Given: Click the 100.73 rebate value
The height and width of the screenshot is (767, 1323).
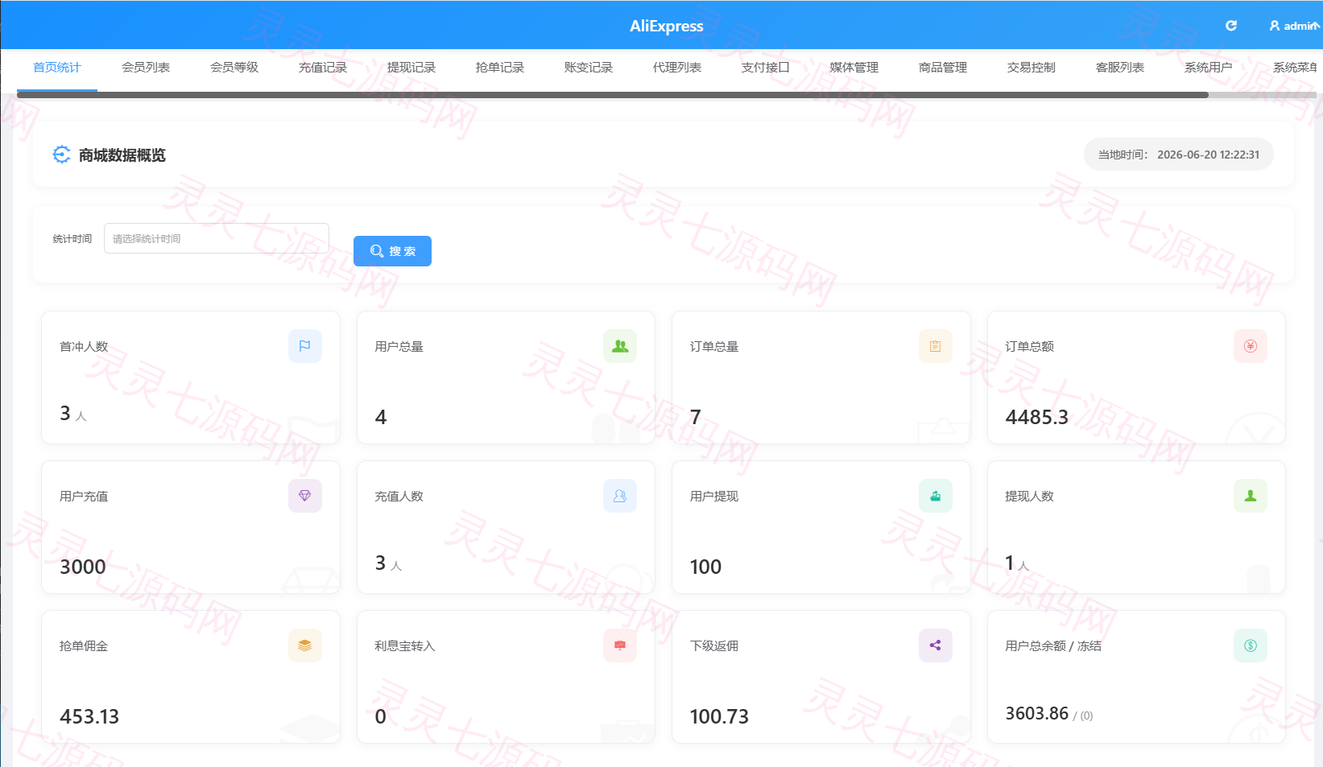Looking at the screenshot, I should click(719, 716).
